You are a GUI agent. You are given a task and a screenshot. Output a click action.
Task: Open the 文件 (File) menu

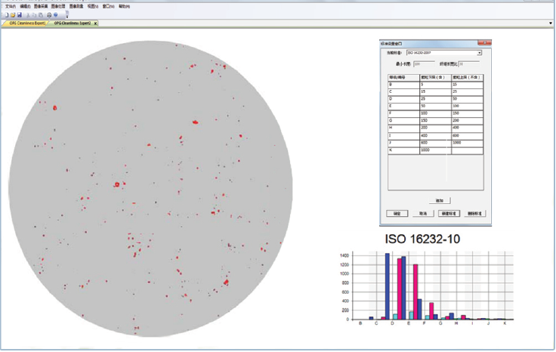tap(10, 6)
